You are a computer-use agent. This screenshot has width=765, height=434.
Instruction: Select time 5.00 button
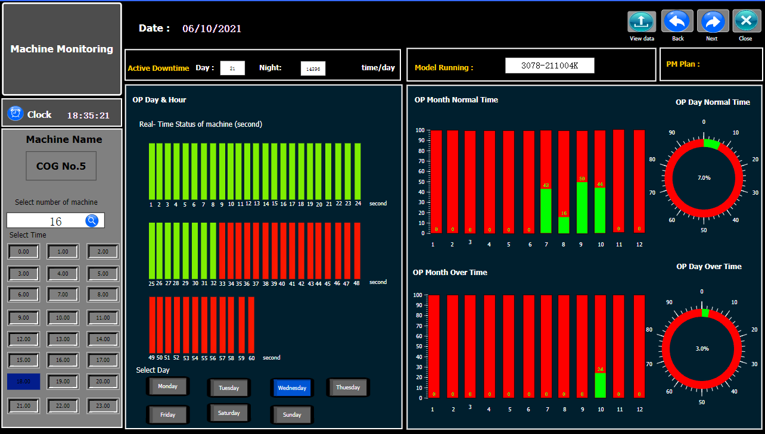103,274
